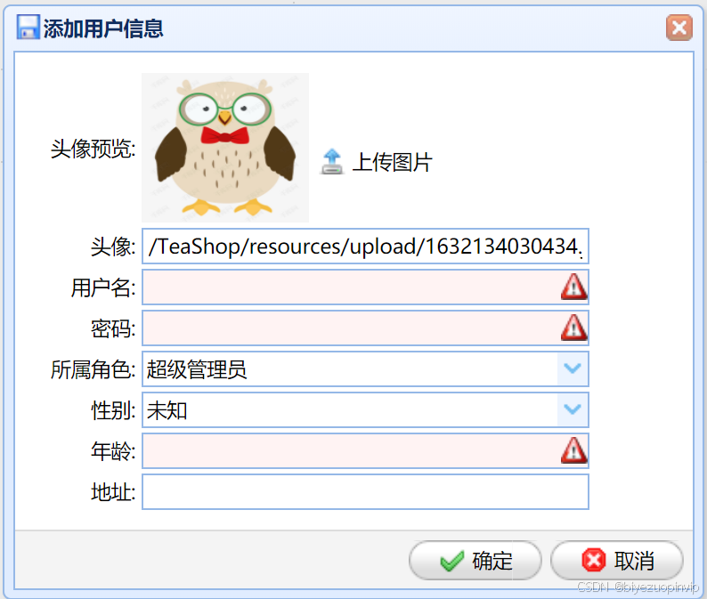Screen dimensions: 707x599
Task: Expand the 所属角色 dropdown arrow
Action: point(573,368)
